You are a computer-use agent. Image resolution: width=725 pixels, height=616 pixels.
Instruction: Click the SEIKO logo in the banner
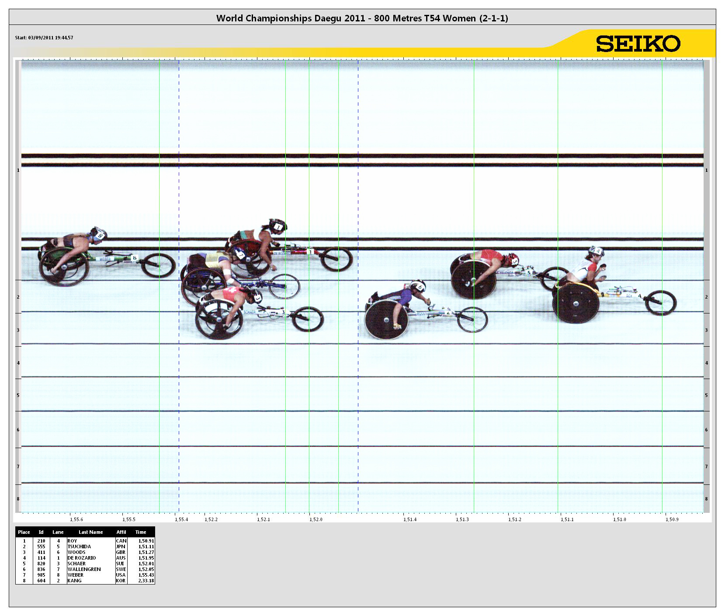click(x=638, y=44)
